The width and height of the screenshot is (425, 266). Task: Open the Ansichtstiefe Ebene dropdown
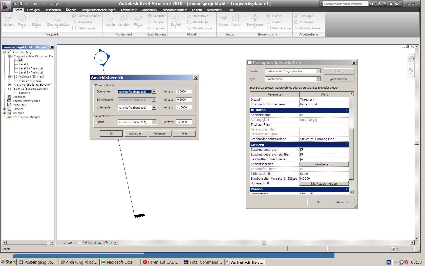(x=154, y=122)
